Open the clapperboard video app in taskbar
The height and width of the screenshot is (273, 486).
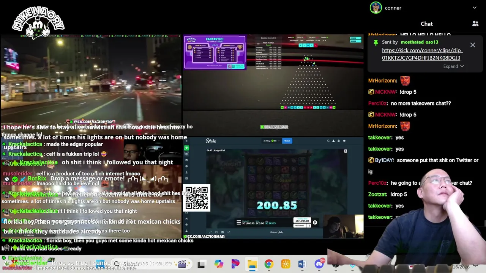(x=182, y=264)
